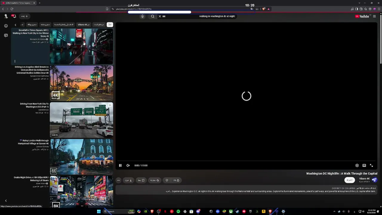Image resolution: width=382 pixels, height=215 pixels.
Task: Open the YouTube hamburger guide menu
Action: [375, 16]
